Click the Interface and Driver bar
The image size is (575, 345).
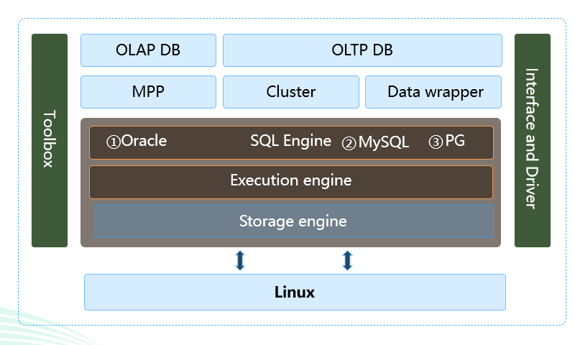pos(533,140)
